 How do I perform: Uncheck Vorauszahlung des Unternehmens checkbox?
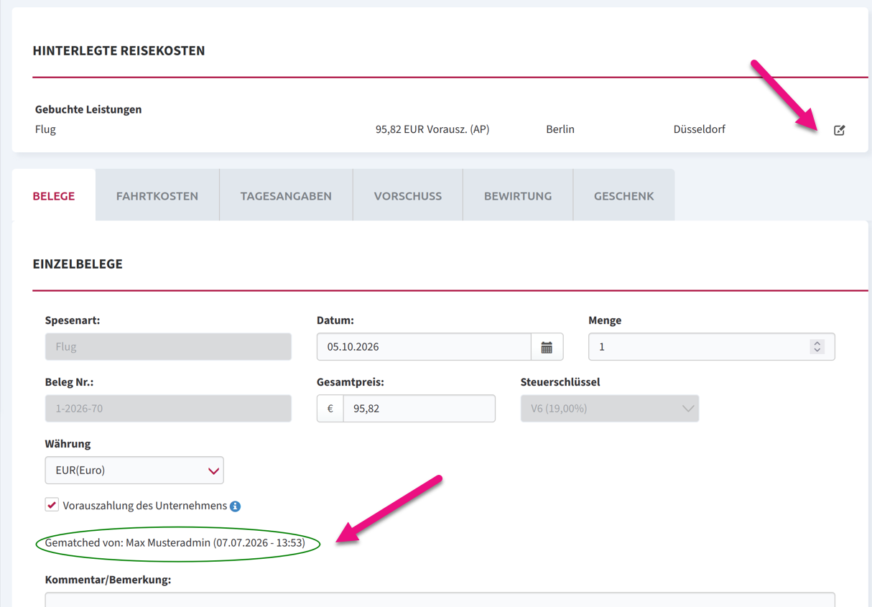(52, 505)
